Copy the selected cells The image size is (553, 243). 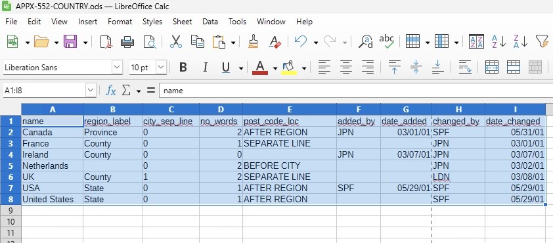pyautogui.click(x=198, y=42)
